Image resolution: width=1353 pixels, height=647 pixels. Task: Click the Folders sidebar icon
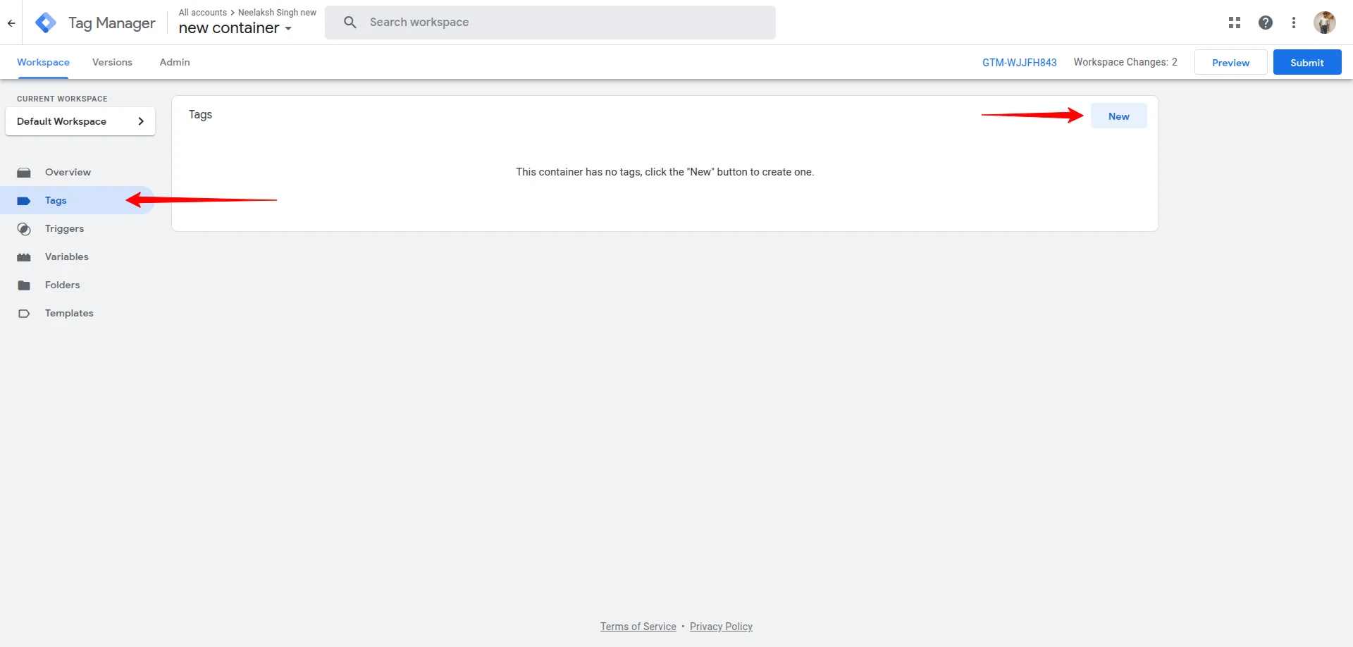point(24,285)
